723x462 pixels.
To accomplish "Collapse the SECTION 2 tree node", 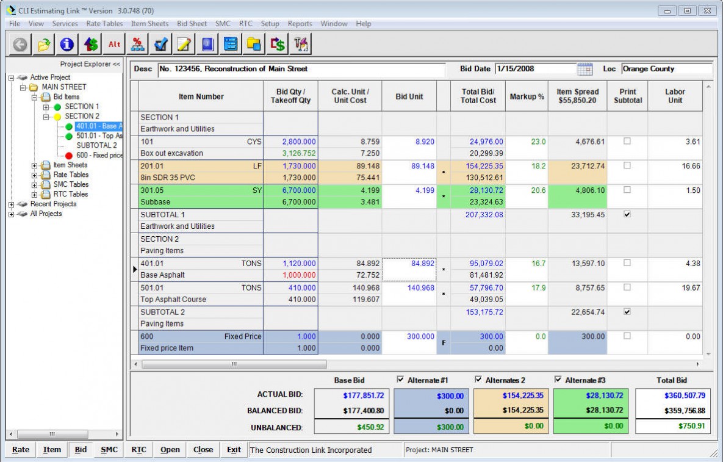I will (46, 117).
